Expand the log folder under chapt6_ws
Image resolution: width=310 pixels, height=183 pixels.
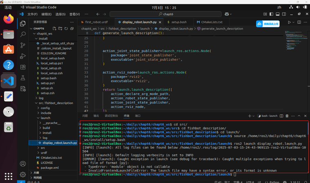pyautogui.click(x=36, y=98)
